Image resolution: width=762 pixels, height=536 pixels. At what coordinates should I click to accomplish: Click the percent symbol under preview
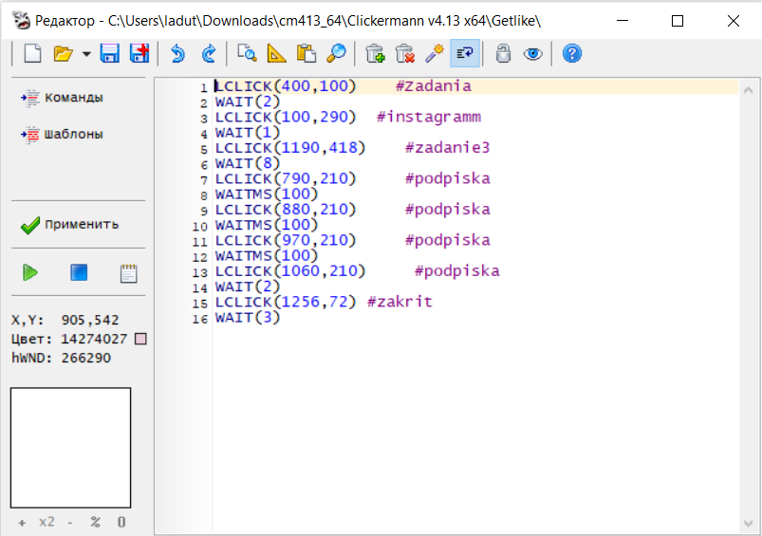coord(95,522)
